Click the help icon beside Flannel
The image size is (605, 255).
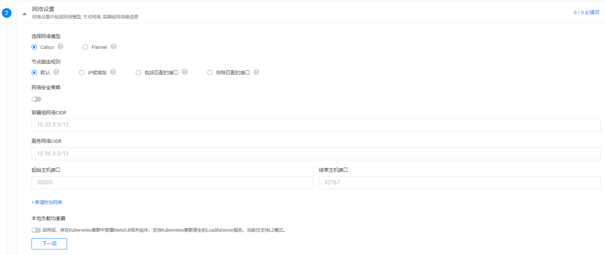(x=114, y=47)
